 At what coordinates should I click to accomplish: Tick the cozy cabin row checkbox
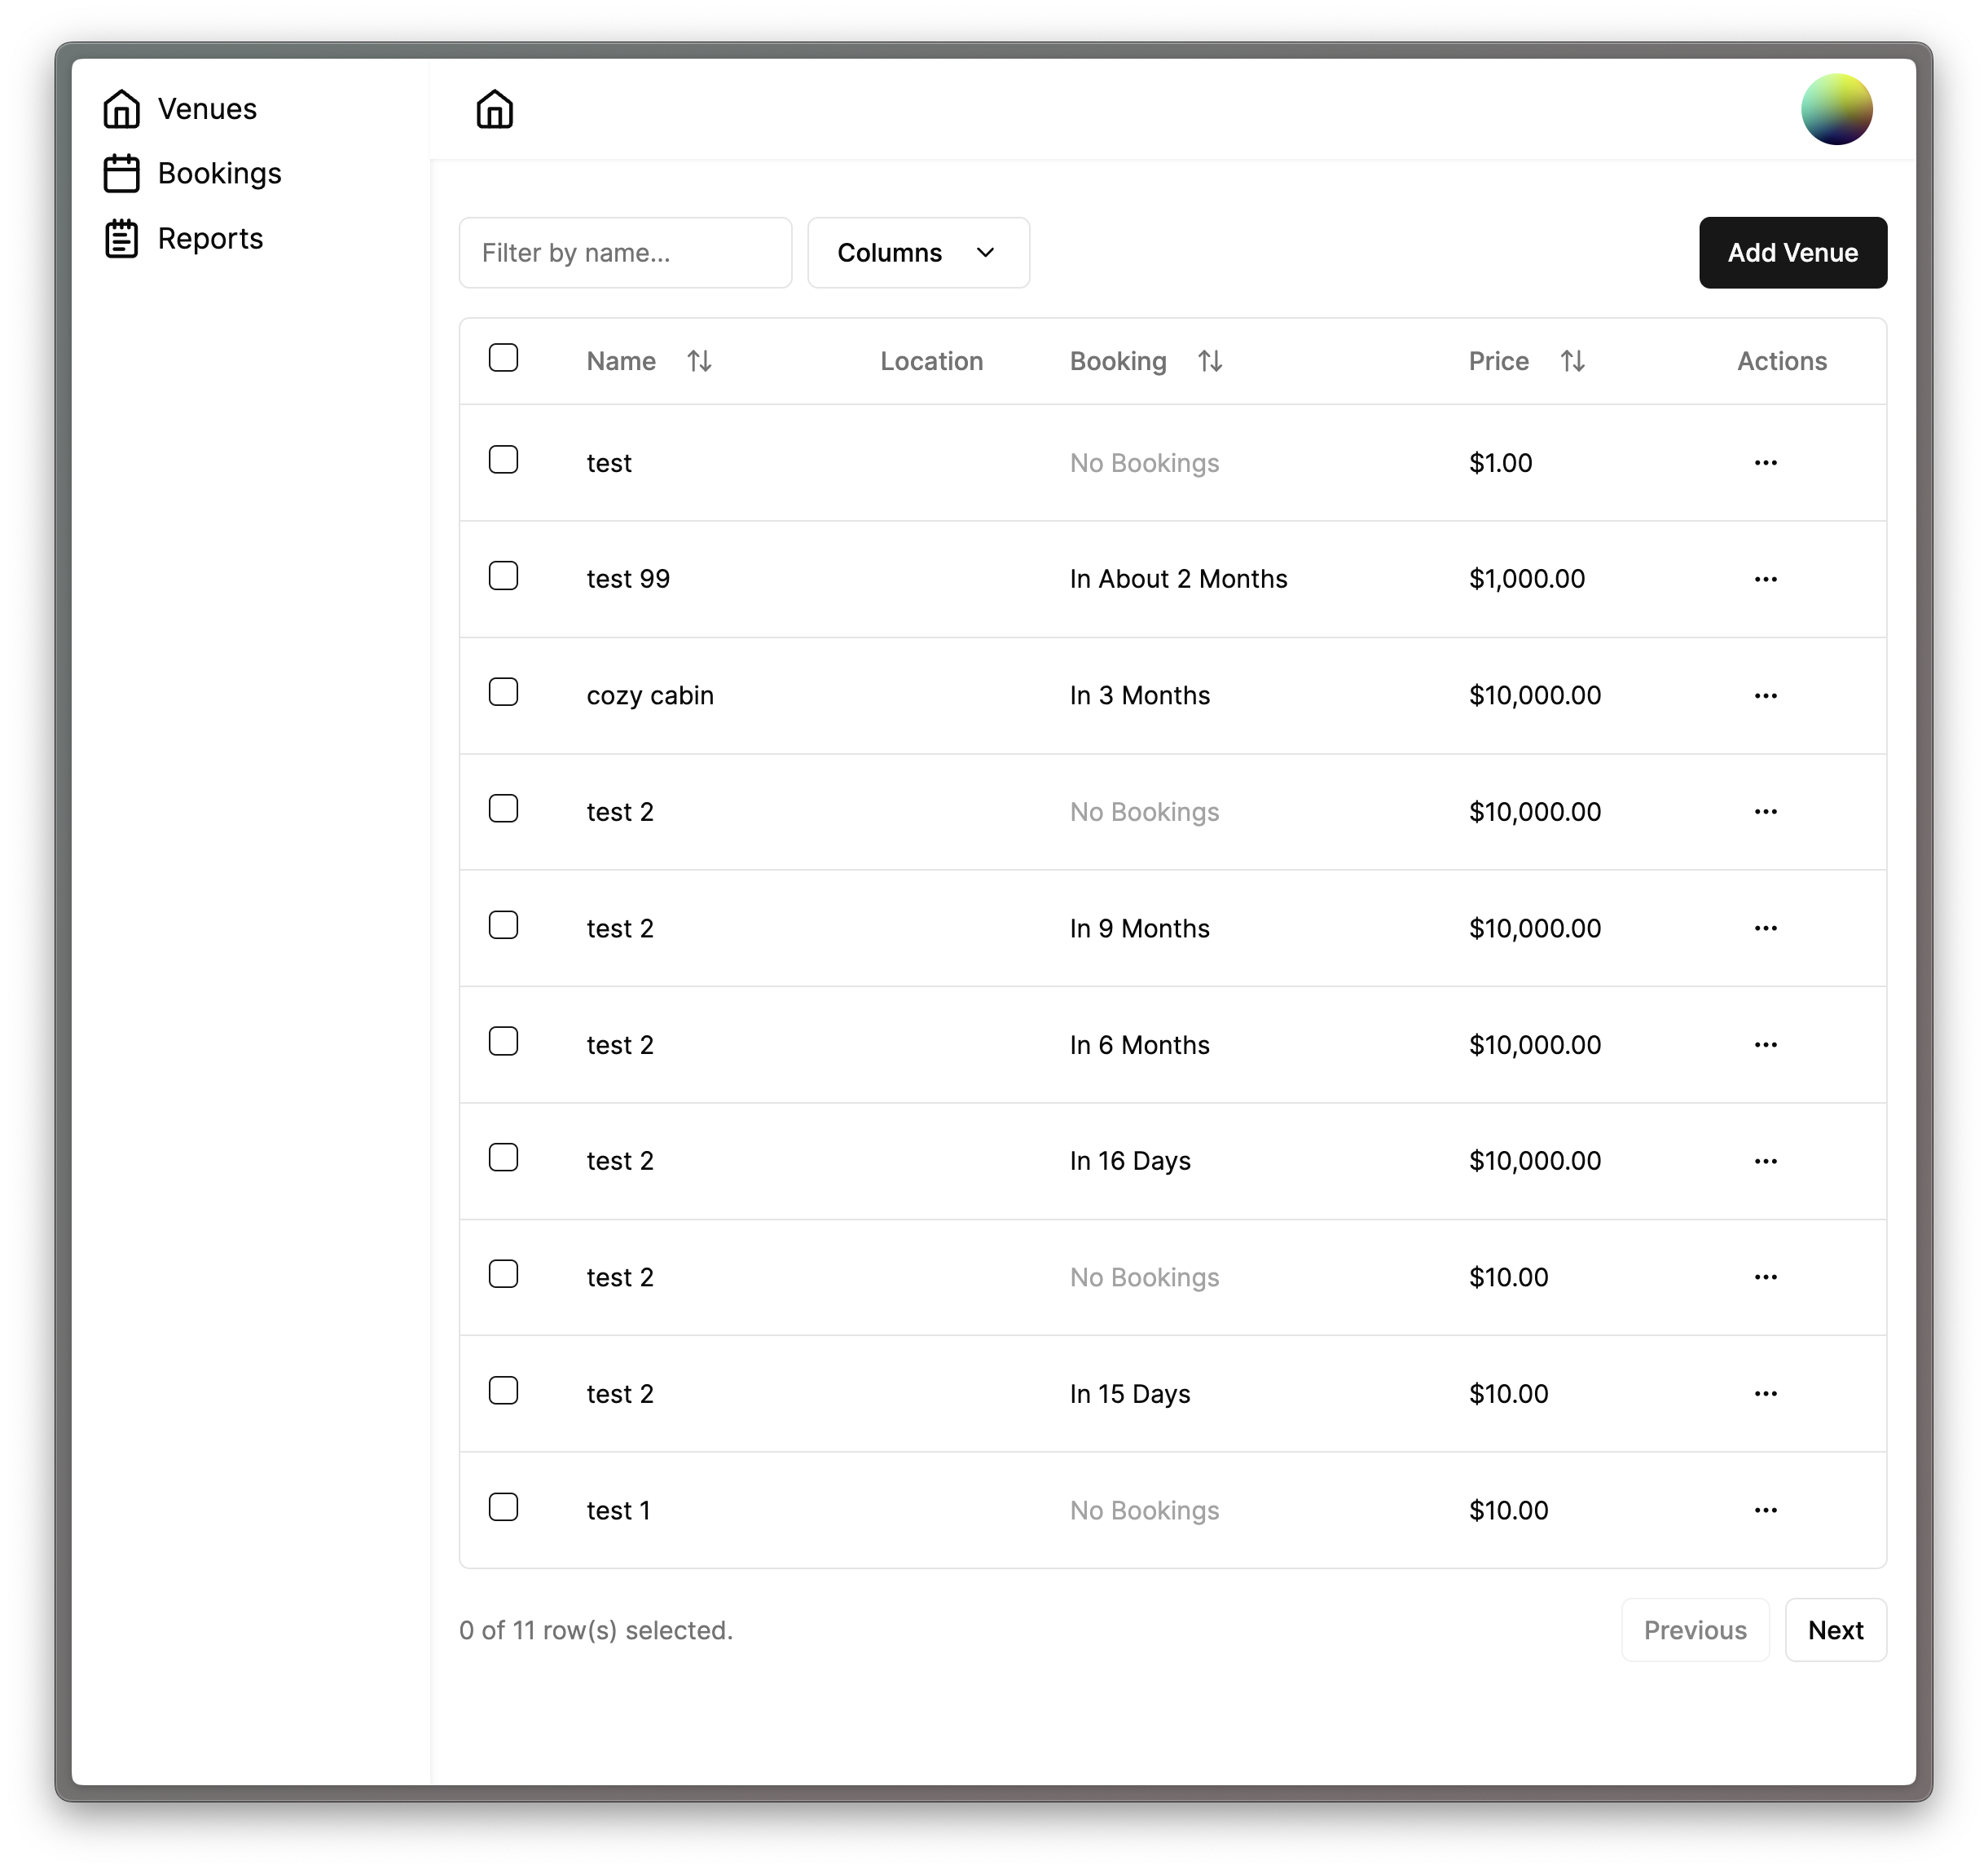coord(503,692)
